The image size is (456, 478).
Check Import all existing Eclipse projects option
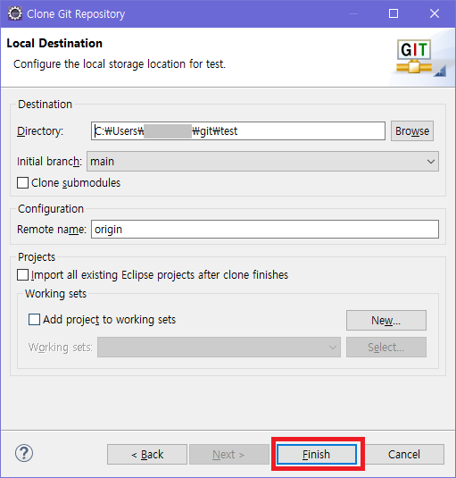pyautogui.click(x=22, y=274)
